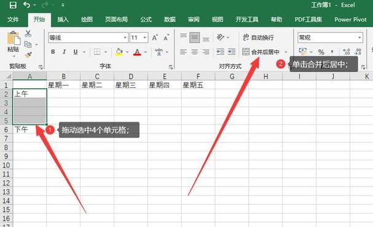
Task: Click the Format Painter brush icon
Action: coord(28,55)
